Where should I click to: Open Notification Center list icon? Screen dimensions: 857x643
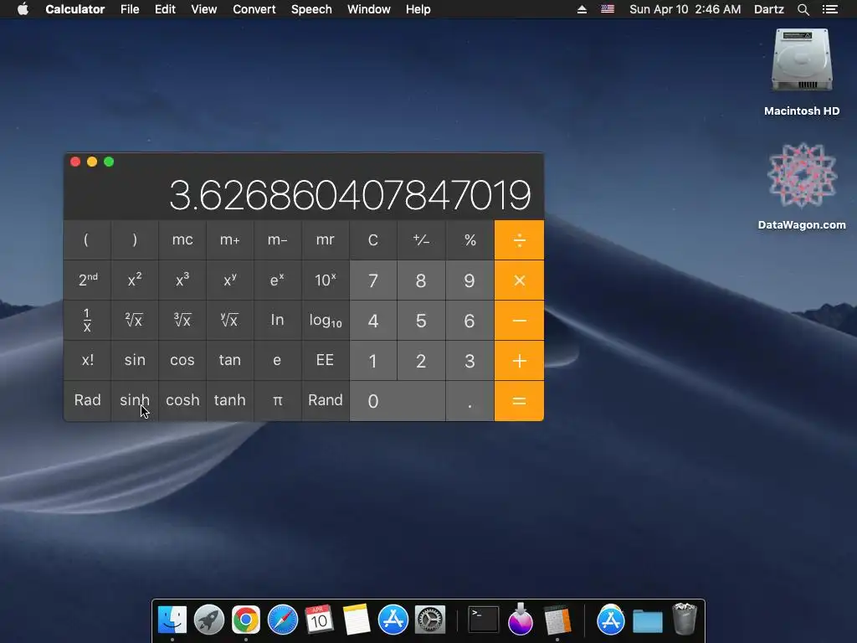(830, 9)
